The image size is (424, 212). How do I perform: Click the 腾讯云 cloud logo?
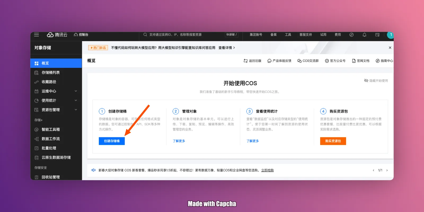(x=57, y=35)
